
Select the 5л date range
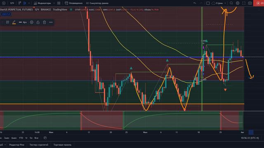pos(31,138)
